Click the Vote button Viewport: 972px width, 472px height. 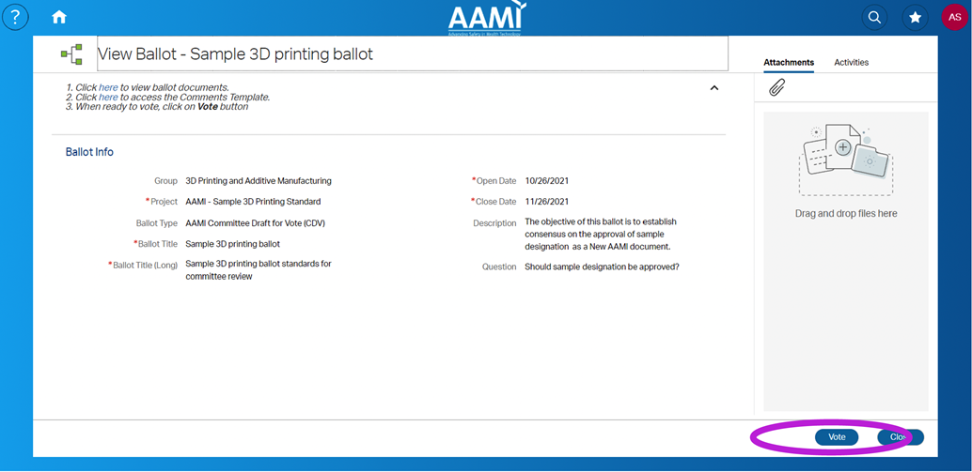click(837, 437)
